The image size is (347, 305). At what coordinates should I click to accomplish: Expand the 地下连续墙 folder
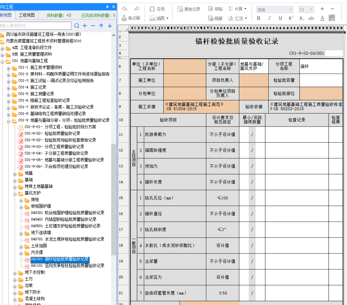coord(21,234)
